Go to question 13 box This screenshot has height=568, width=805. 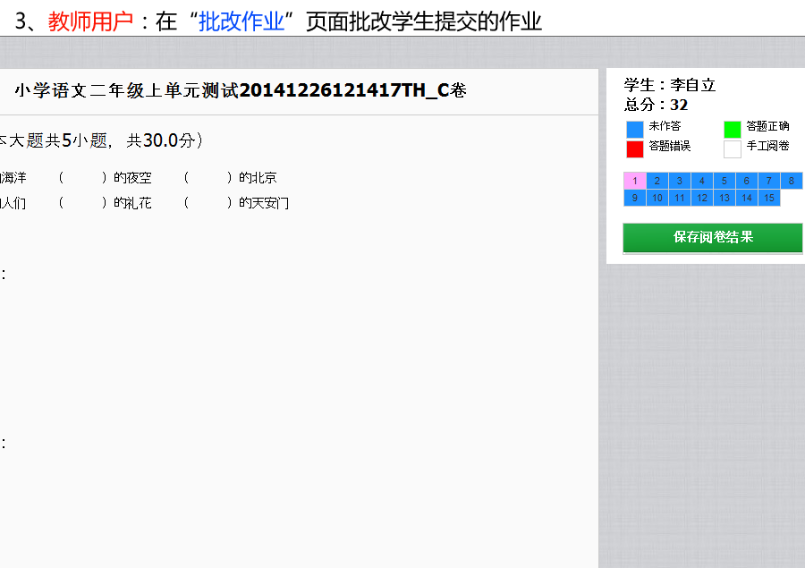coord(724,198)
